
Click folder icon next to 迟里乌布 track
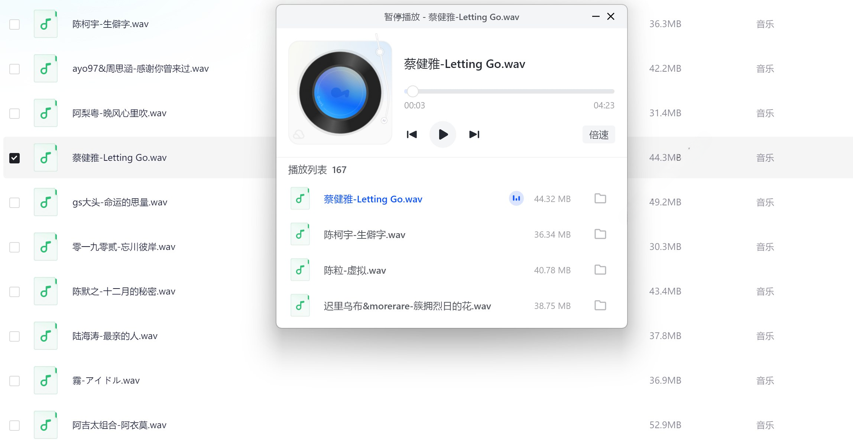[600, 306]
